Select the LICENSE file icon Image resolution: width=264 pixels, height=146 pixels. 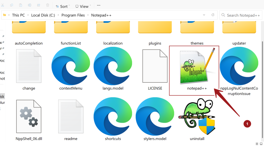click(x=155, y=66)
